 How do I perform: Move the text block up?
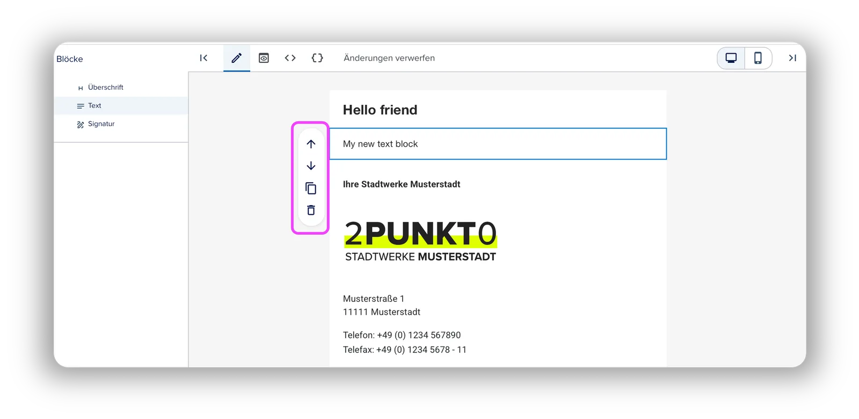click(311, 144)
